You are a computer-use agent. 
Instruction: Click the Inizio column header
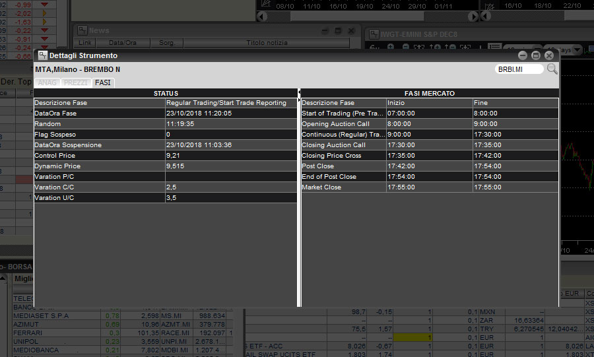pos(429,102)
